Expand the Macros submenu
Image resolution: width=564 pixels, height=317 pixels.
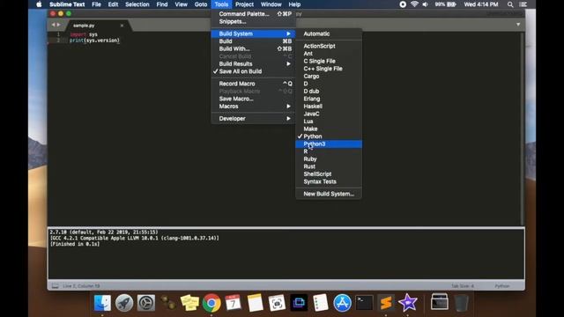coord(253,106)
